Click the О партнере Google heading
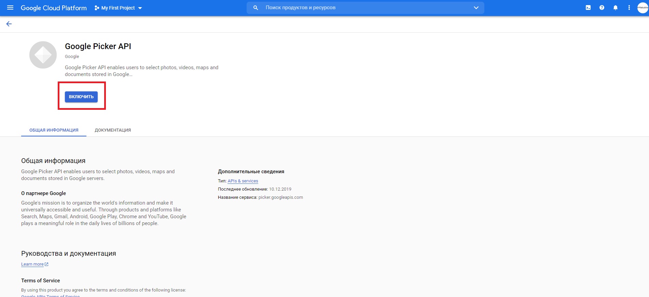The height and width of the screenshot is (297, 649). pyautogui.click(x=43, y=193)
